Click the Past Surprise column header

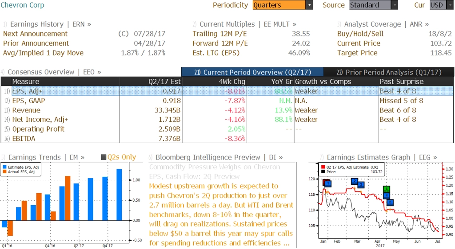point(416,82)
